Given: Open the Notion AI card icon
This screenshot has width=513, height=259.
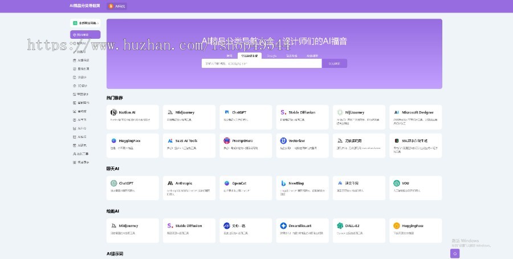Looking at the screenshot, I should [114, 112].
